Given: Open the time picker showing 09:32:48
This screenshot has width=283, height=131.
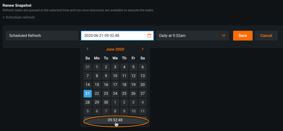Looking at the screenshot, I should click(x=115, y=120).
